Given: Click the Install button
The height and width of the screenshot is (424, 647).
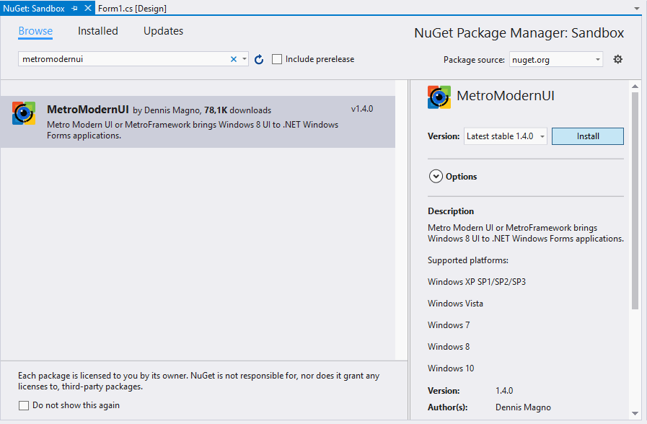Looking at the screenshot, I should click(587, 136).
